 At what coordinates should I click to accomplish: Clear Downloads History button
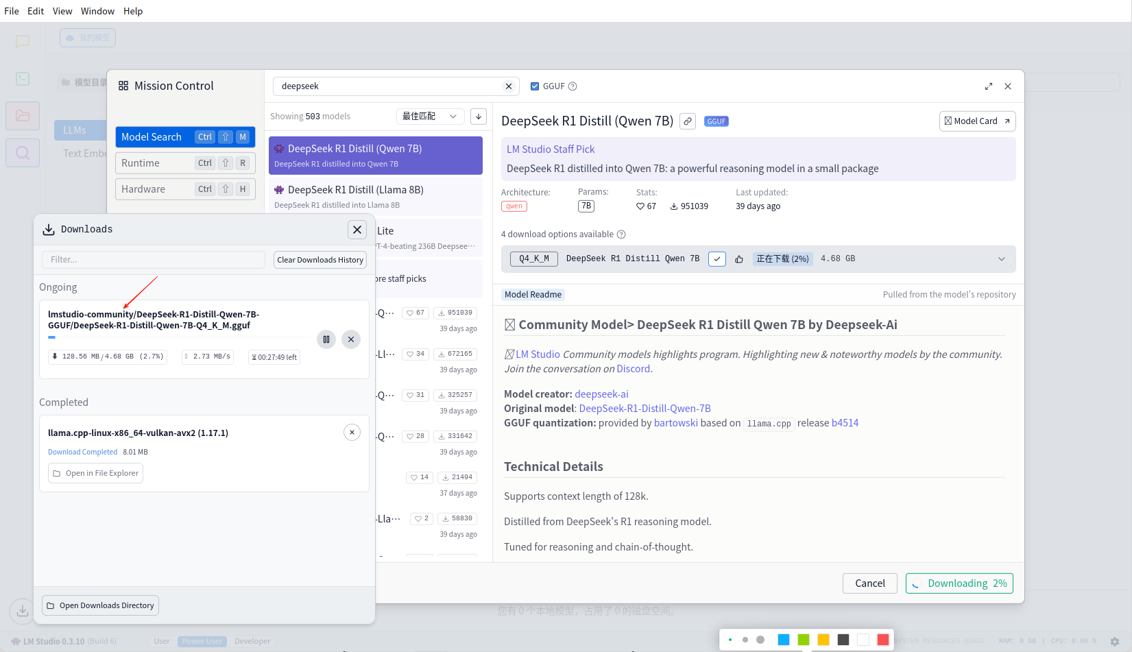[320, 260]
